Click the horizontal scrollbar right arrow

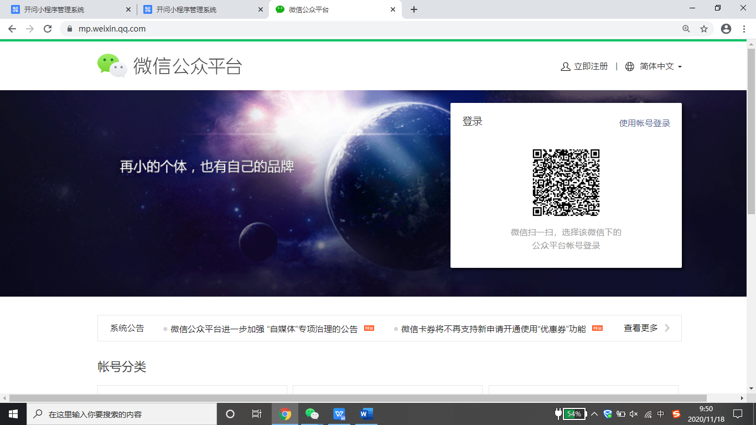742,398
